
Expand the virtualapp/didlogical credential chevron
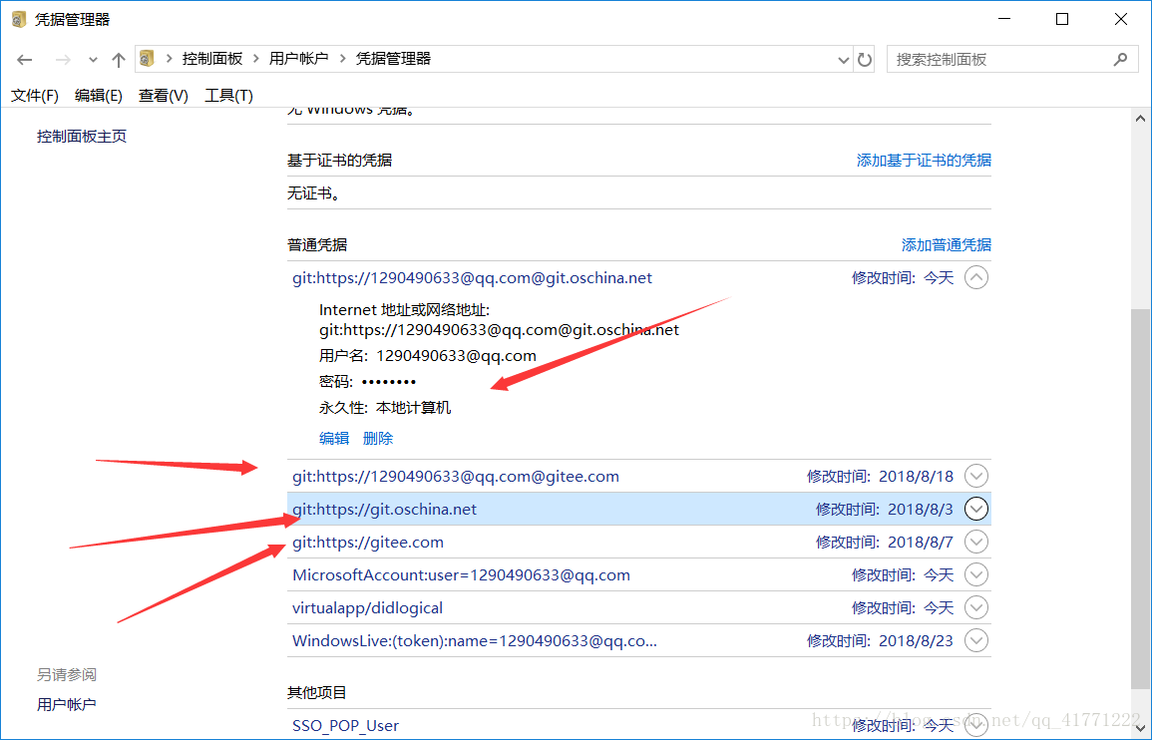pyautogui.click(x=975, y=607)
